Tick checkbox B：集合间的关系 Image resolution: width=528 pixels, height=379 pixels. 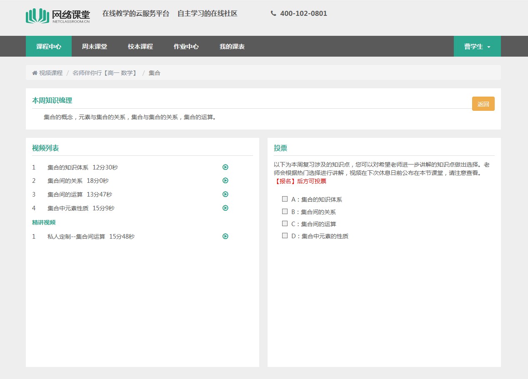(285, 212)
